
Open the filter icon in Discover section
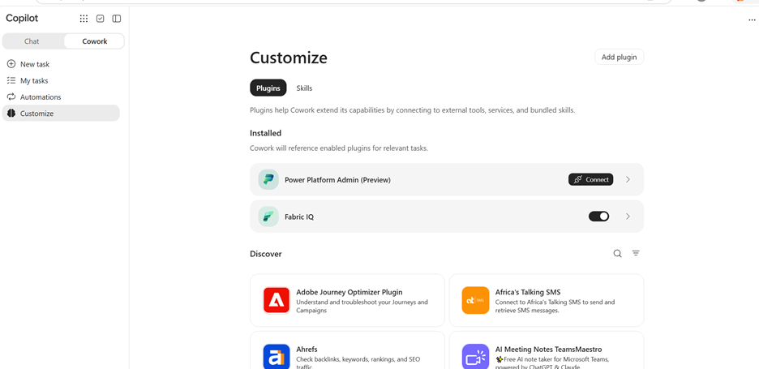636,253
